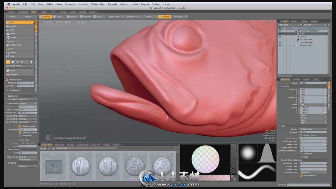The height and width of the screenshot is (189, 336).
Task: Select the Spin sculpt tool
Action: click(x=20, y=49)
